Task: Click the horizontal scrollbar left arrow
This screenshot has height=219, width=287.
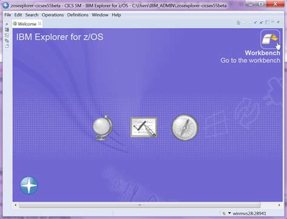Action: (16, 205)
